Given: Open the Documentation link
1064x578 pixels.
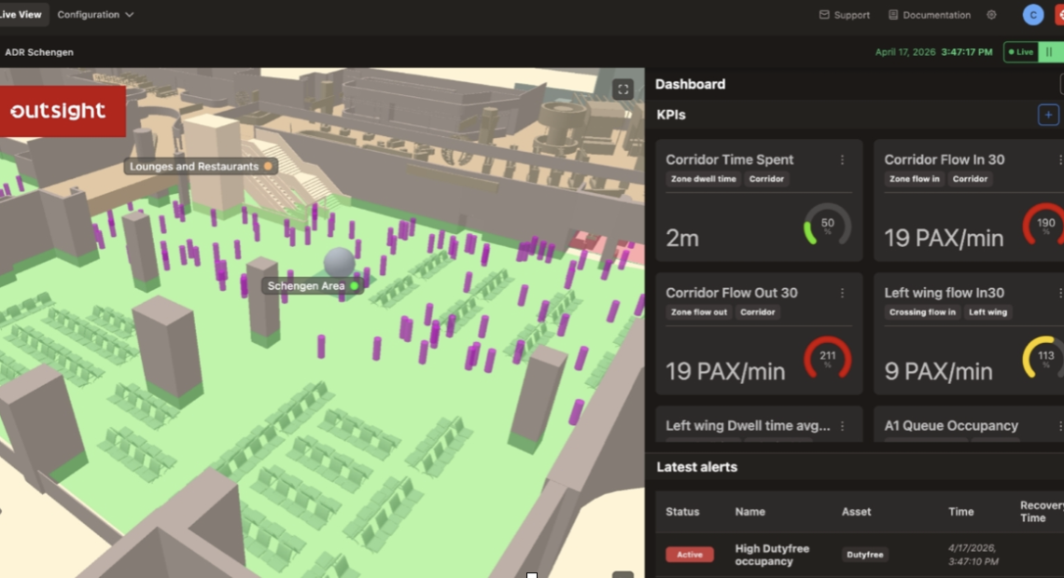Looking at the screenshot, I should (929, 15).
